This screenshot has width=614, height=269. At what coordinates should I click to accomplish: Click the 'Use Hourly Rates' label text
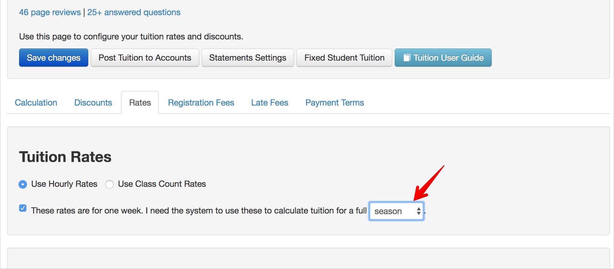[64, 184]
